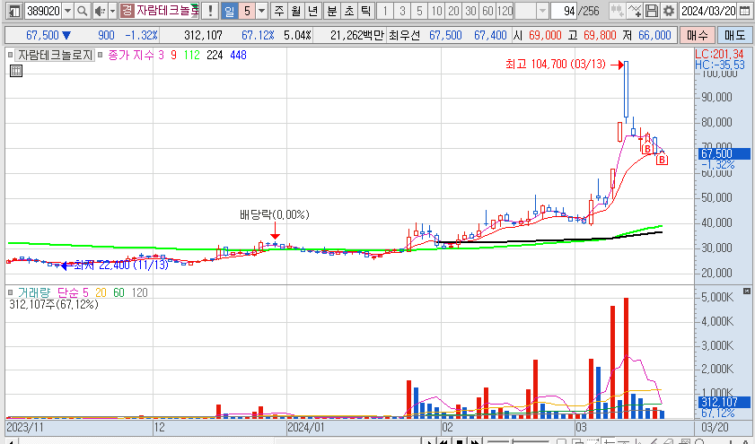Click the 30 interval button
The height and width of the screenshot is (444, 755).
point(471,11)
